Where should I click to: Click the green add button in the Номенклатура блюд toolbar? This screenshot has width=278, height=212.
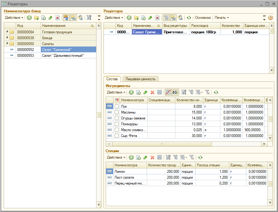[29, 18]
